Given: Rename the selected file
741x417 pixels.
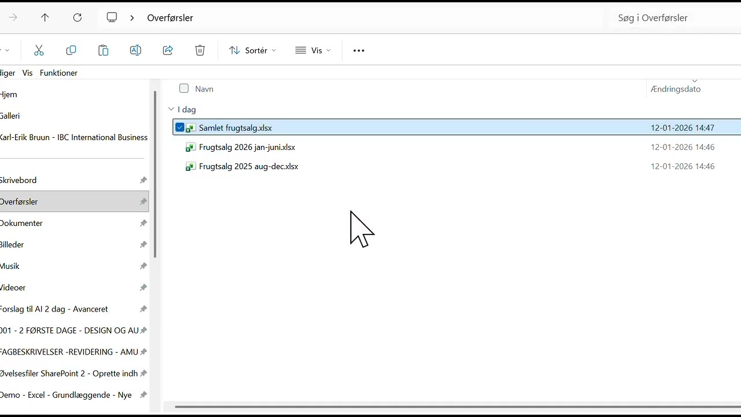Looking at the screenshot, I should pos(135,50).
